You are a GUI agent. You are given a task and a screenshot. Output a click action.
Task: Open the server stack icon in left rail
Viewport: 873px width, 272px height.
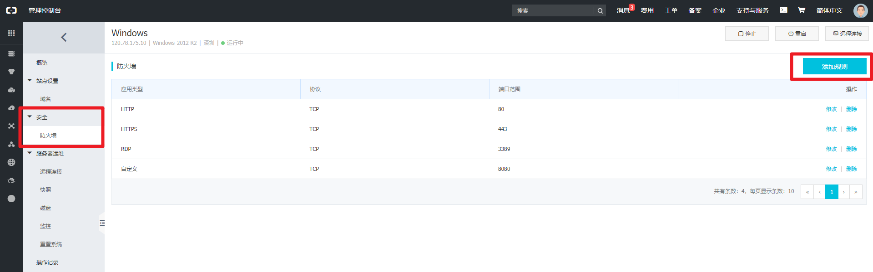click(11, 53)
